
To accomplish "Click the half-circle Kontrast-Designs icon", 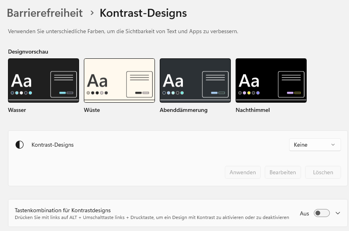I will pos(20,145).
